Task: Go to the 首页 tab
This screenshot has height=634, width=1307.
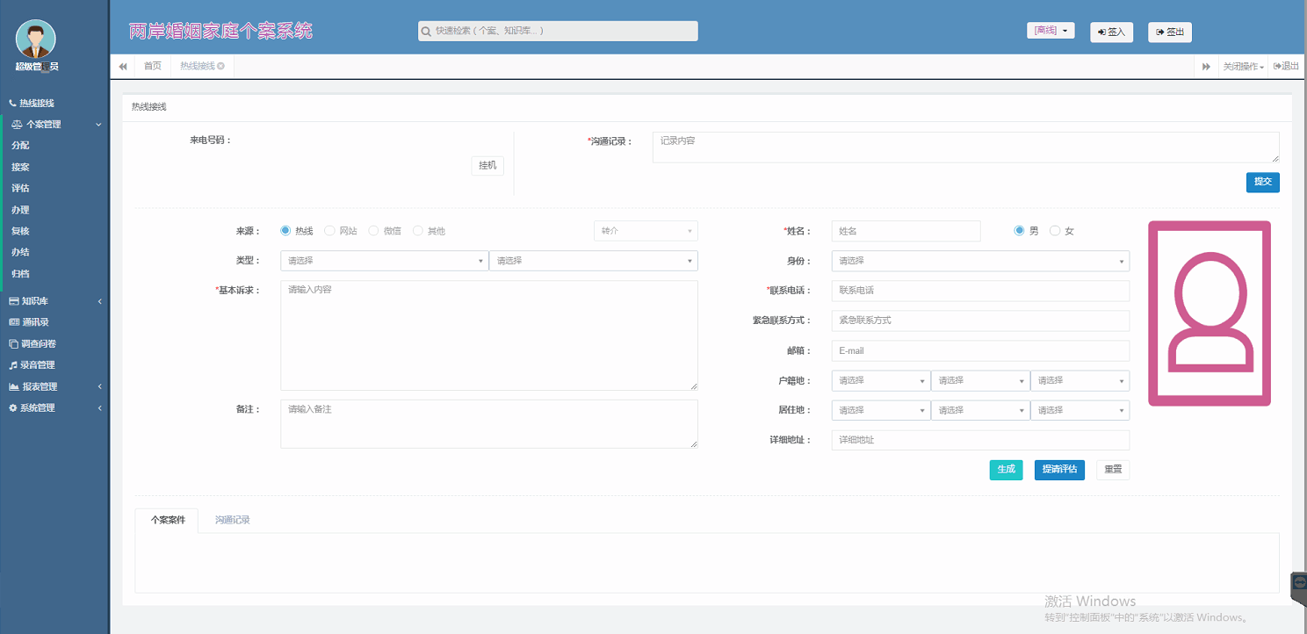Action: pyautogui.click(x=153, y=67)
